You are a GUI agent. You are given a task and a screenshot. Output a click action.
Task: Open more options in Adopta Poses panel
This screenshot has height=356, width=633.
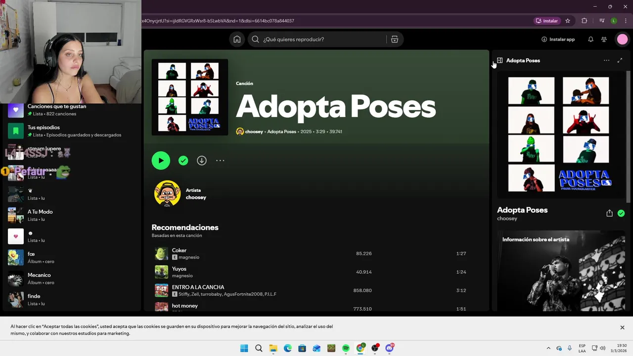click(606, 60)
